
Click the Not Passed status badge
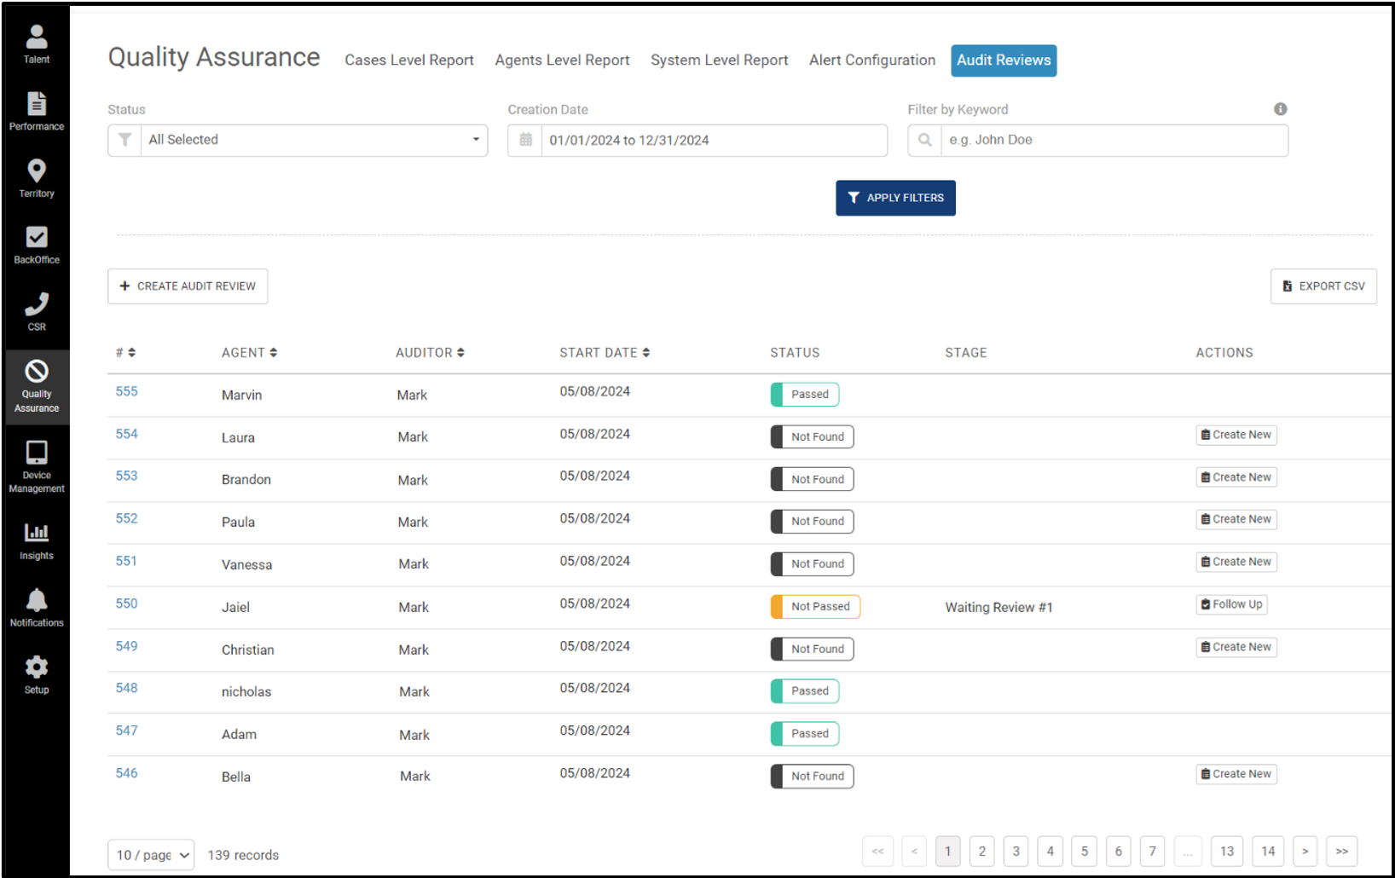click(815, 607)
